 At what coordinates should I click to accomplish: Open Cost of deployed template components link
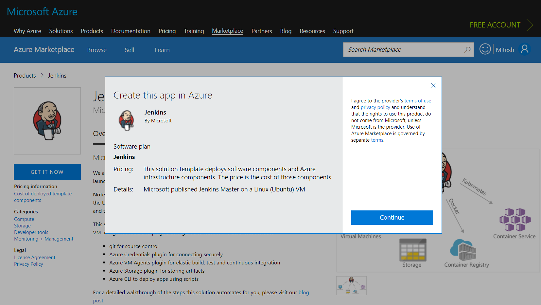[x=43, y=197]
